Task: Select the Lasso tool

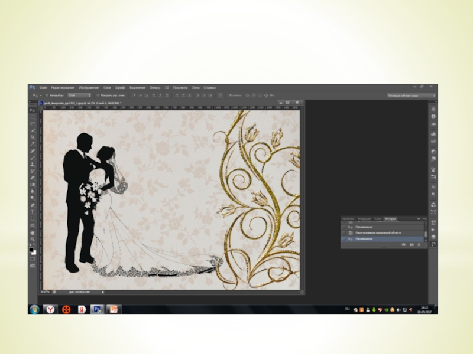Action: click(x=33, y=124)
